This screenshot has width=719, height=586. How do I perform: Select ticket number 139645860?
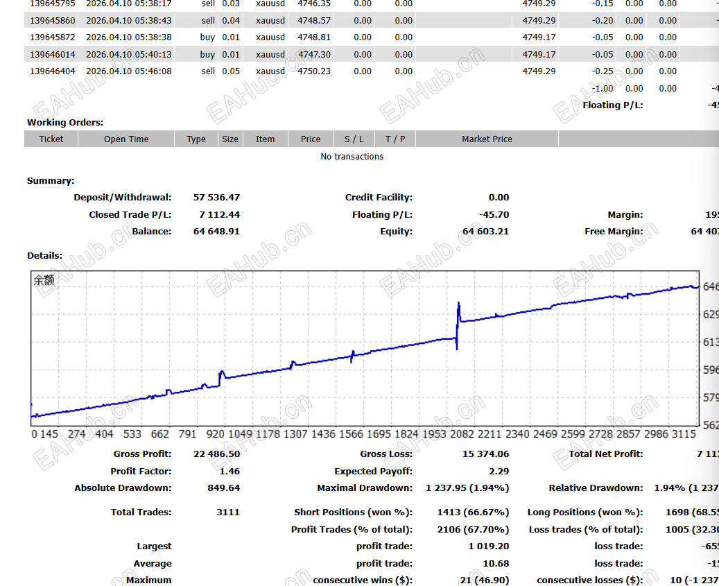tap(52, 21)
